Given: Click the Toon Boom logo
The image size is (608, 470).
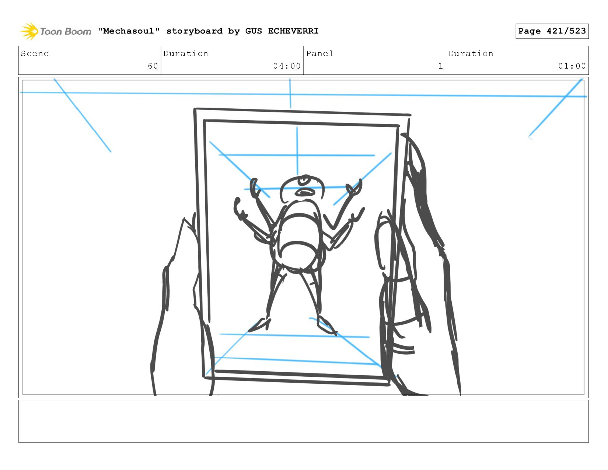Looking at the screenshot, I should click(x=55, y=31).
